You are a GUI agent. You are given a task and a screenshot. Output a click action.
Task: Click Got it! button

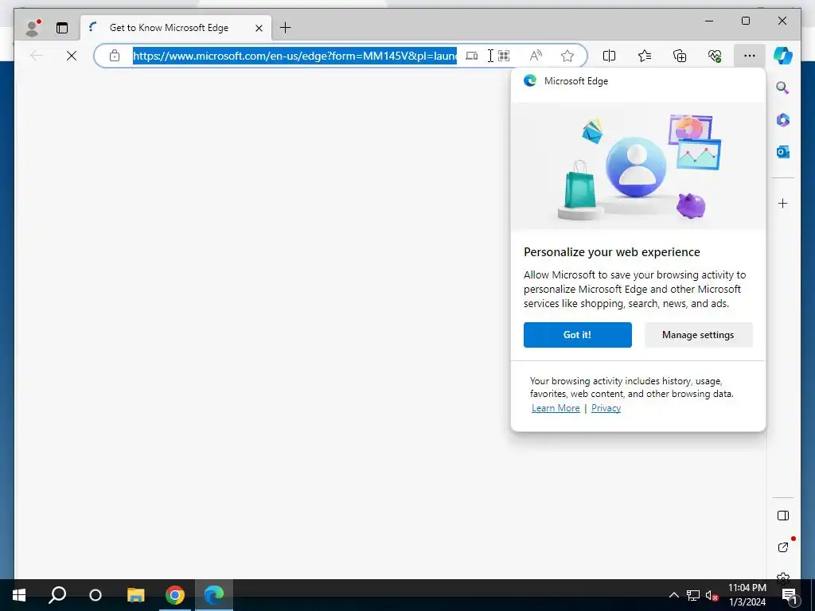click(x=578, y=335)
